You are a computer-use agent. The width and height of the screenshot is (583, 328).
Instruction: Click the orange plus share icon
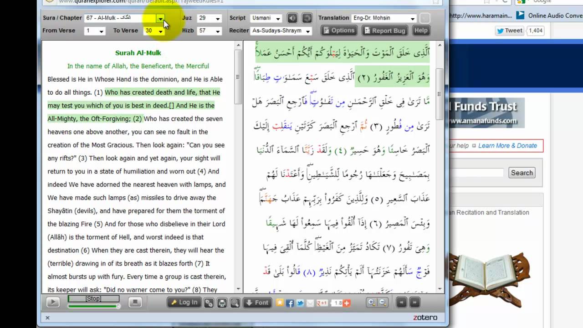(347, 303)
